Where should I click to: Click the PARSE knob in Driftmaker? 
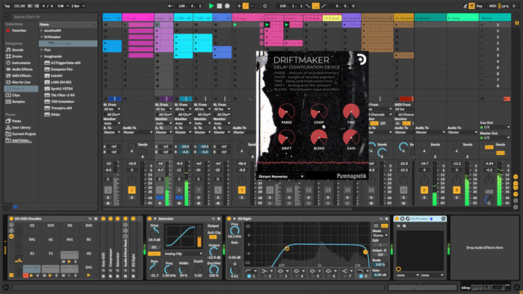coord(286,111)
